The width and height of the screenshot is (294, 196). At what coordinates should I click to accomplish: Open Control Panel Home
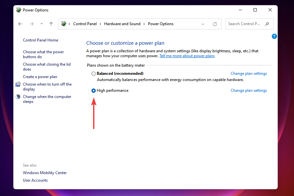(41, 40)
